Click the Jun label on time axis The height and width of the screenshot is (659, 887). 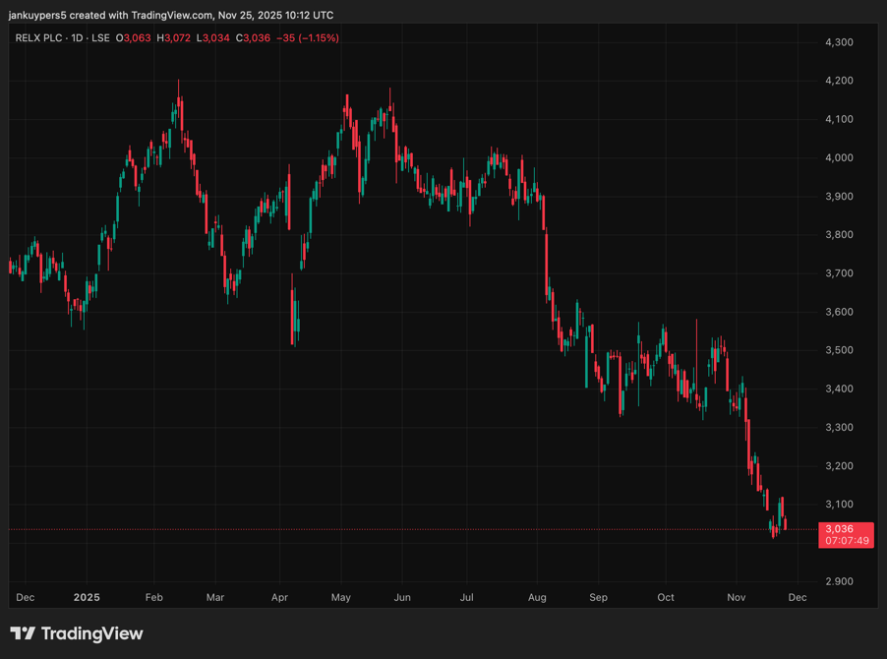(402, 597)
